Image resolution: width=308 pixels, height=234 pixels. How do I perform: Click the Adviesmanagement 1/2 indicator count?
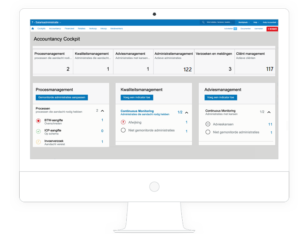tap(262, 112)
